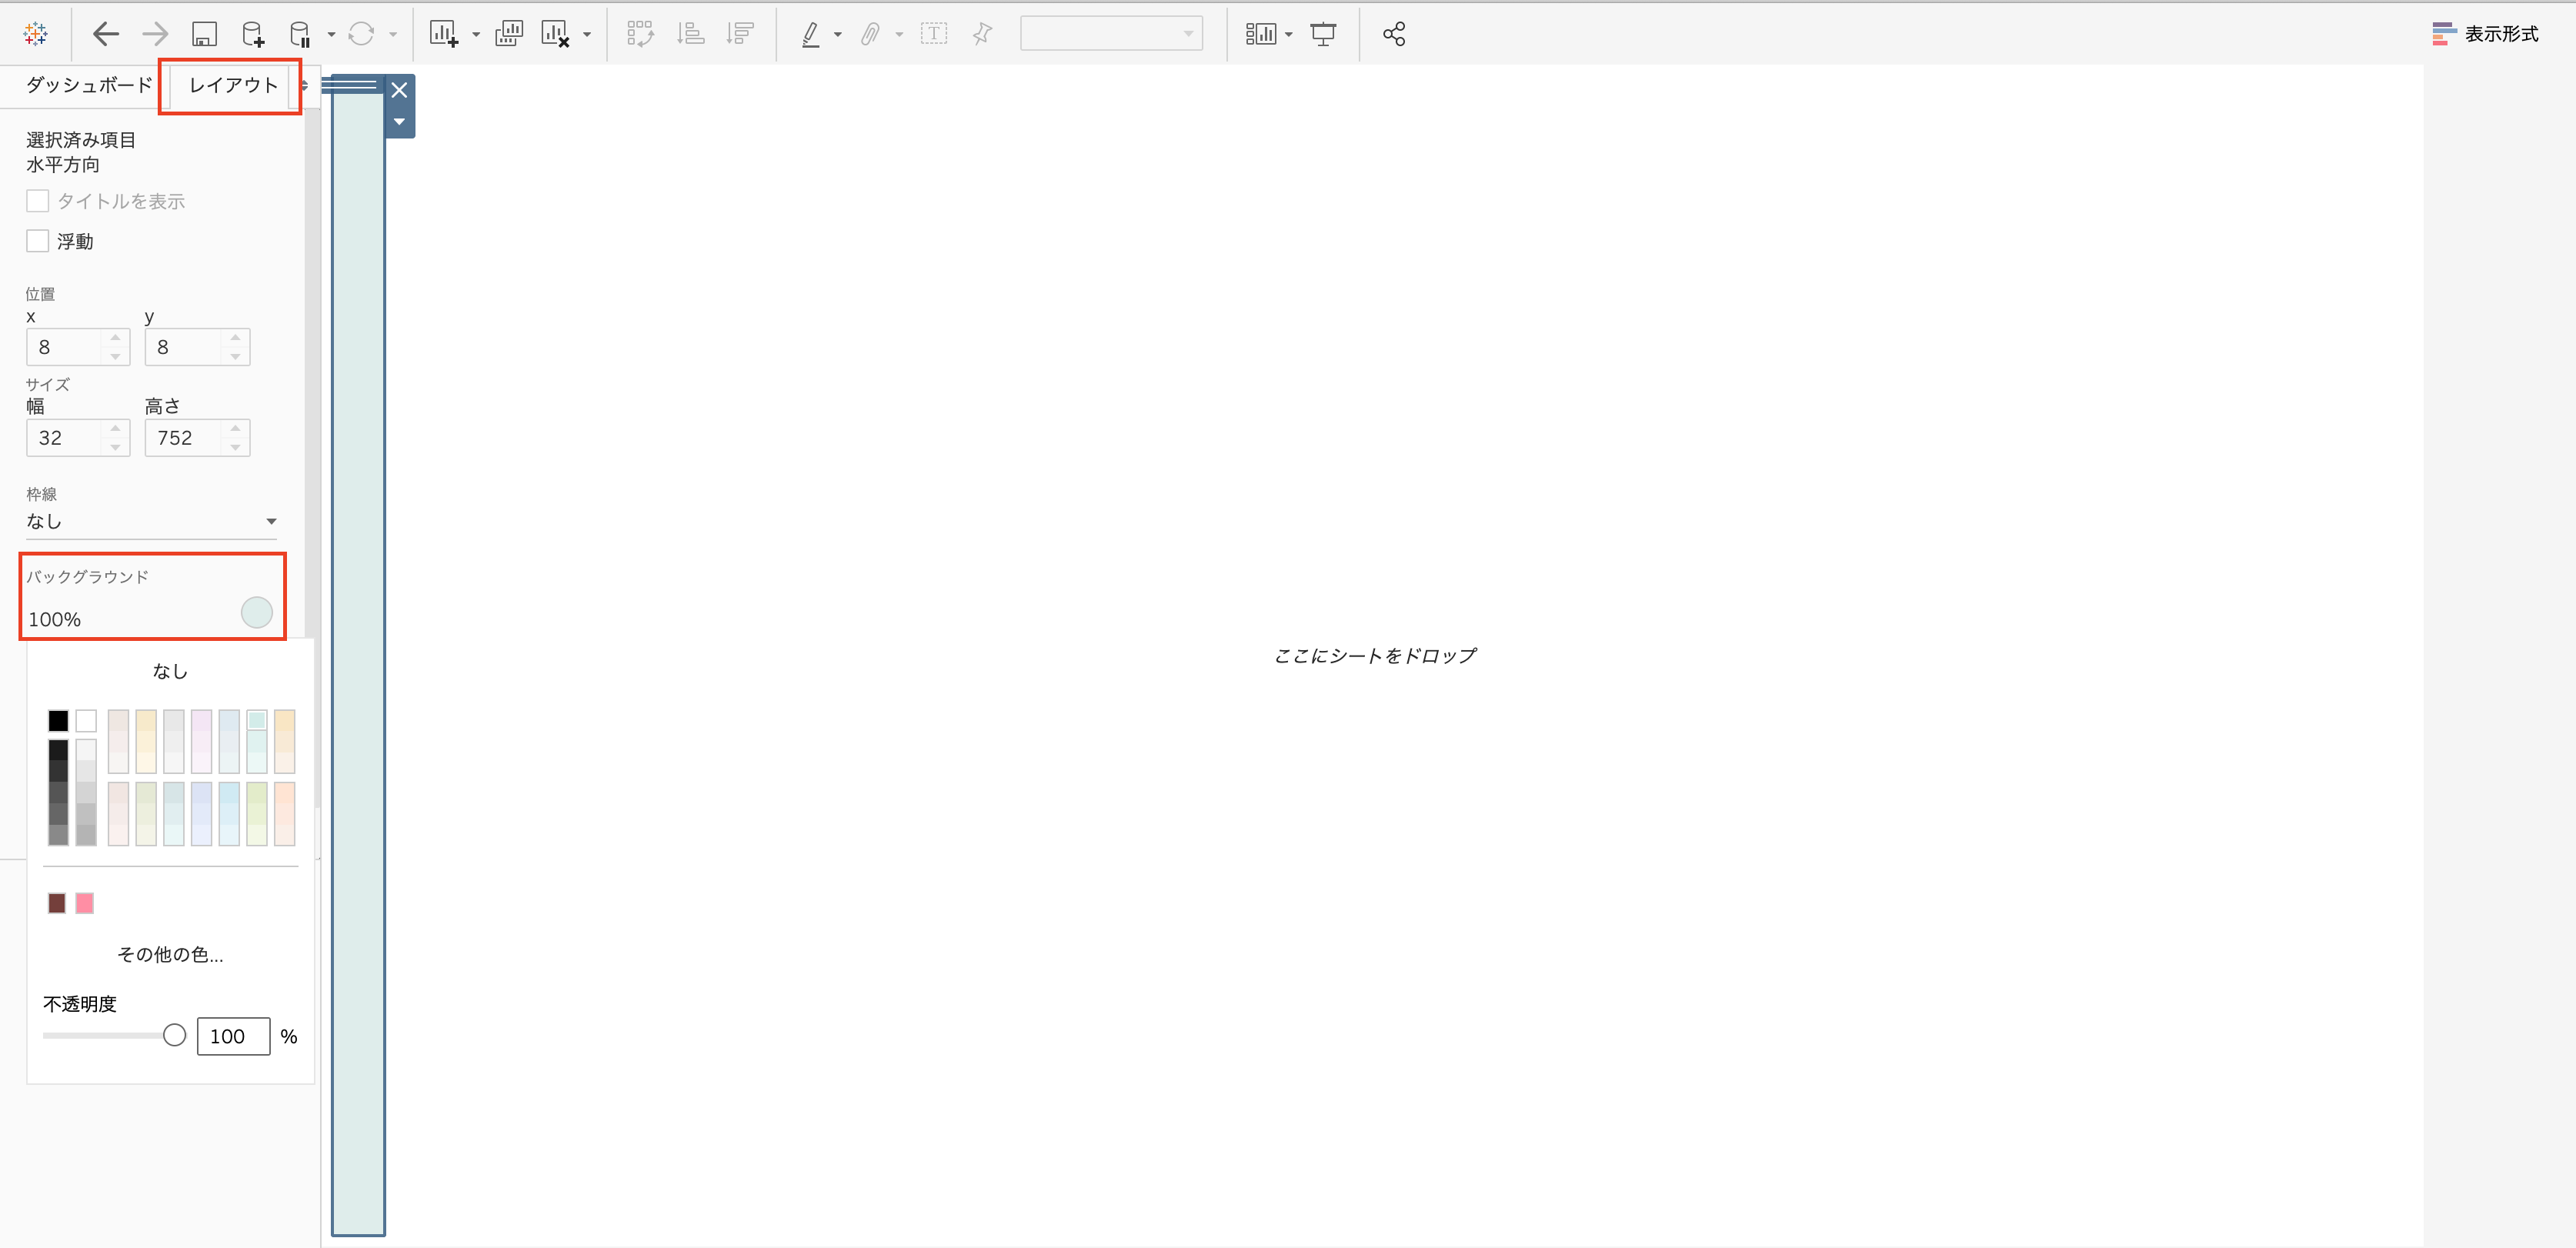Enable the 浮動 floating checkbox

click(38, 241)
